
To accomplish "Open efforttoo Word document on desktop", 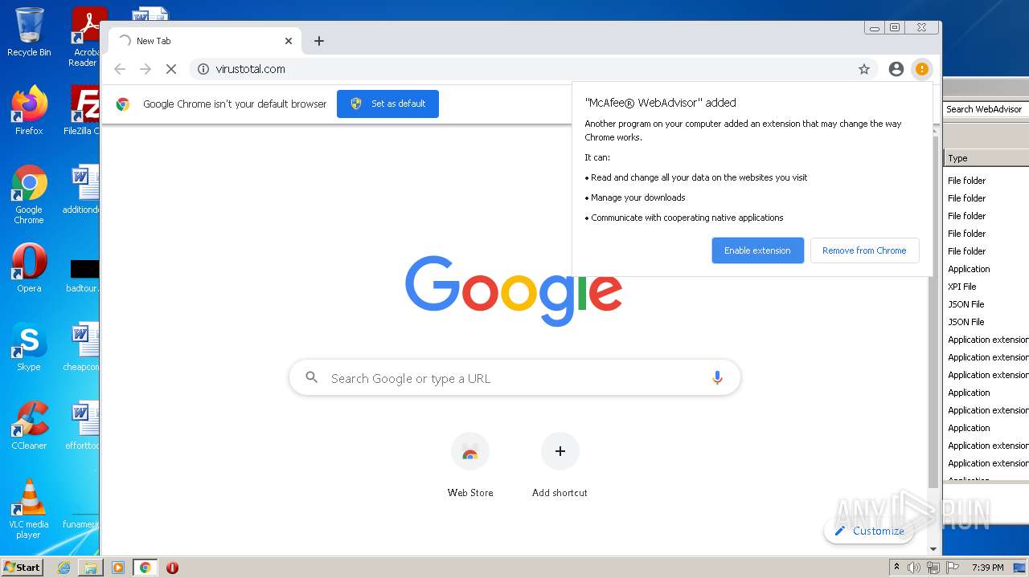I will (x=82, y=425).
